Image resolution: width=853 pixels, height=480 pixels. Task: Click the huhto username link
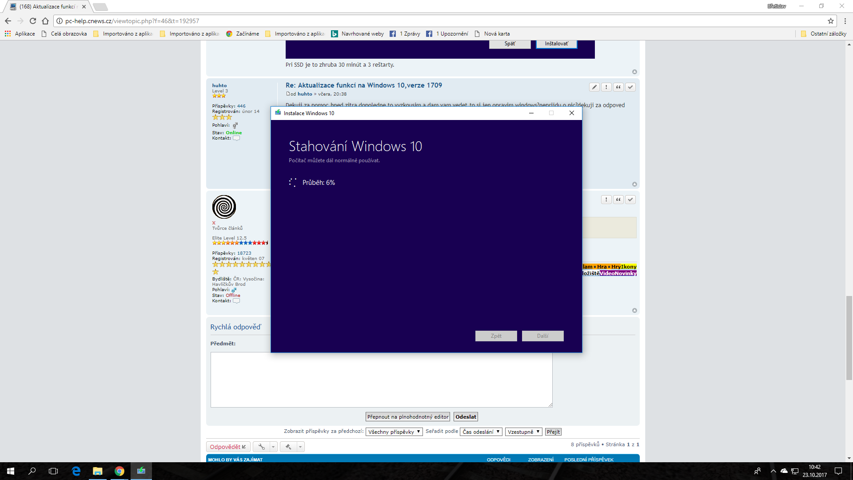point(219,85)
